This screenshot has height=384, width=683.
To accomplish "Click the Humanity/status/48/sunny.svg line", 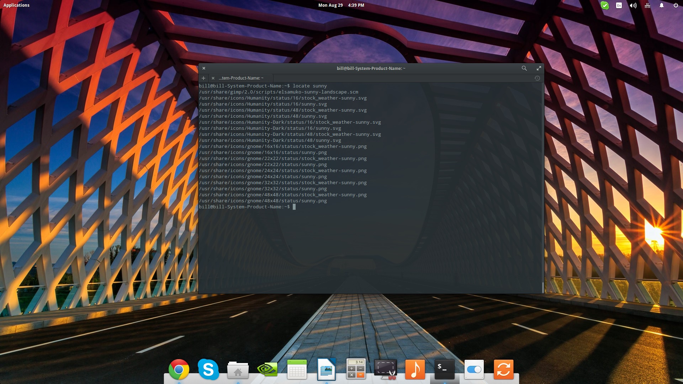I will tap(263, 116).
